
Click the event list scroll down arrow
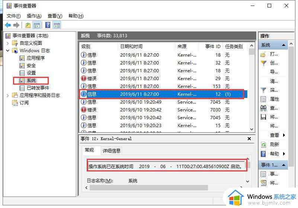[251, 129]
